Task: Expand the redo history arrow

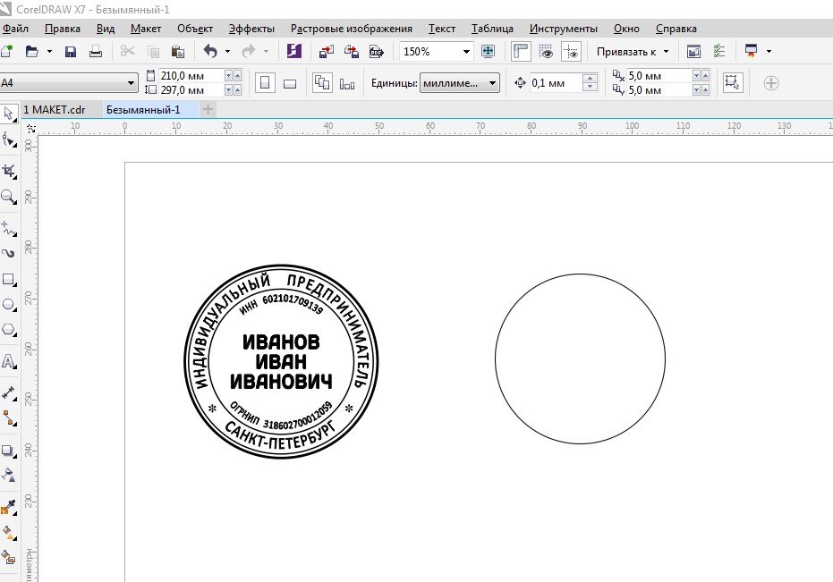Action: (266, 52)
